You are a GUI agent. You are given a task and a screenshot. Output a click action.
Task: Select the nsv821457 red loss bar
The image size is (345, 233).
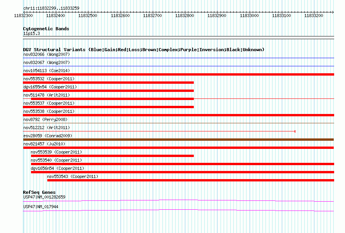178,148
